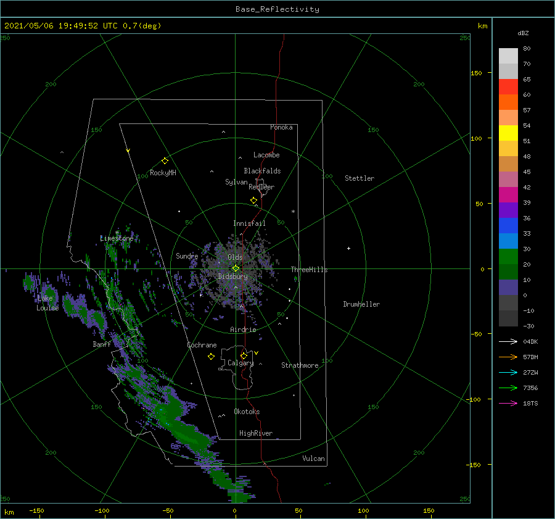The image size is (555, 519).
Task: Click the Sylvan label
Action: (236, 182)
